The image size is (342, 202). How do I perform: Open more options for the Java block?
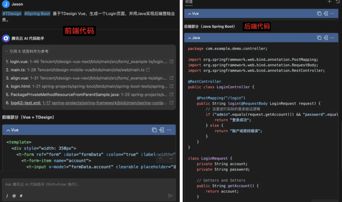point(332,38)
